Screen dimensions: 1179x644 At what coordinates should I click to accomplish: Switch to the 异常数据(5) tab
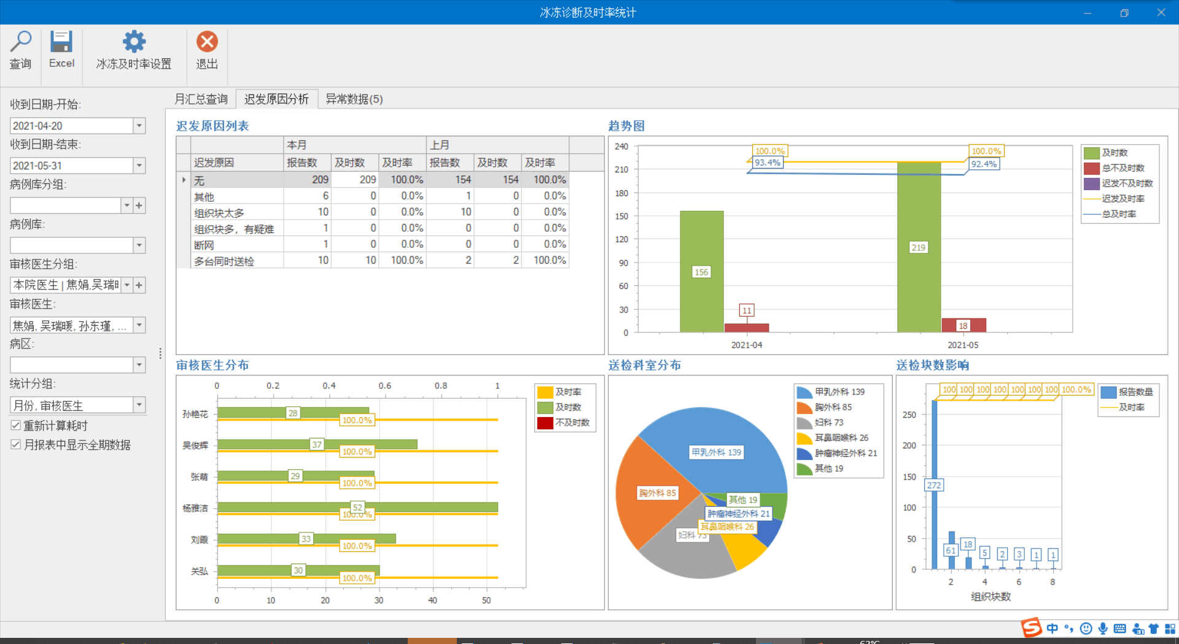tap(354, 99)
